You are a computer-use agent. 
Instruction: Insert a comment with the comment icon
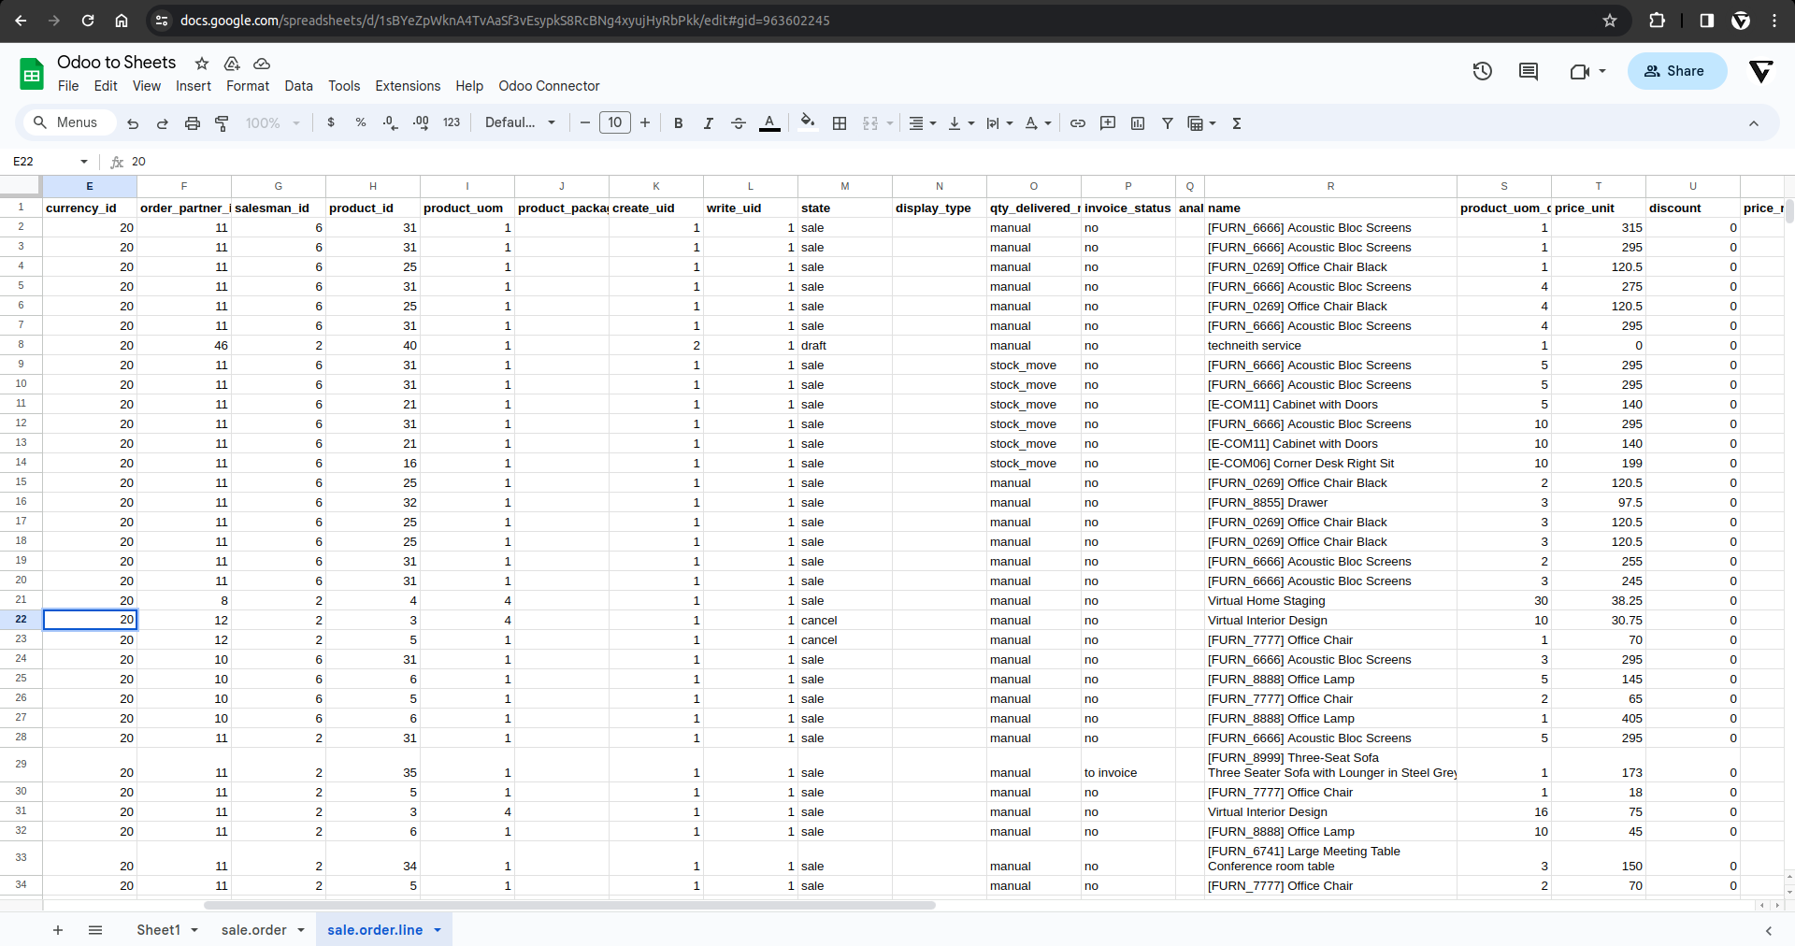click(x=1108, y=122)
